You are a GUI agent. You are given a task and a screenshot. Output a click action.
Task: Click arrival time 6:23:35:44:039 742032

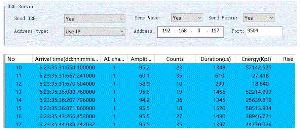point(67,124)
